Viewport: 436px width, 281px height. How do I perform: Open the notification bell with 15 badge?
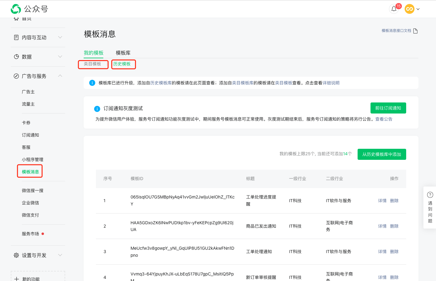[394, 9]
